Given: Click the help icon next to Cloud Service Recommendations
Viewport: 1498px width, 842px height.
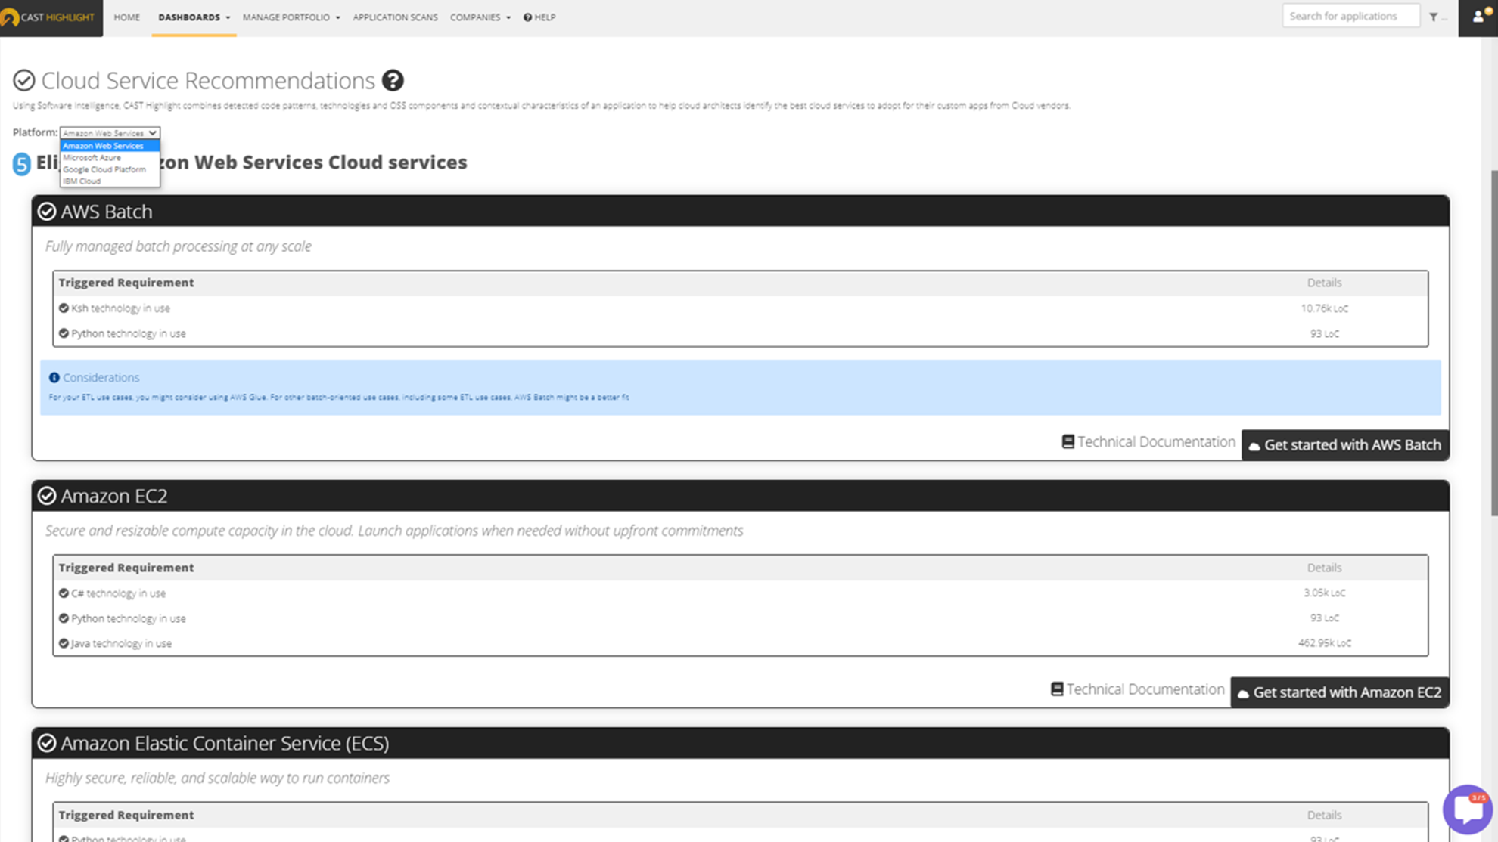Looking at the screenshot, I should (x=392, y=80).
